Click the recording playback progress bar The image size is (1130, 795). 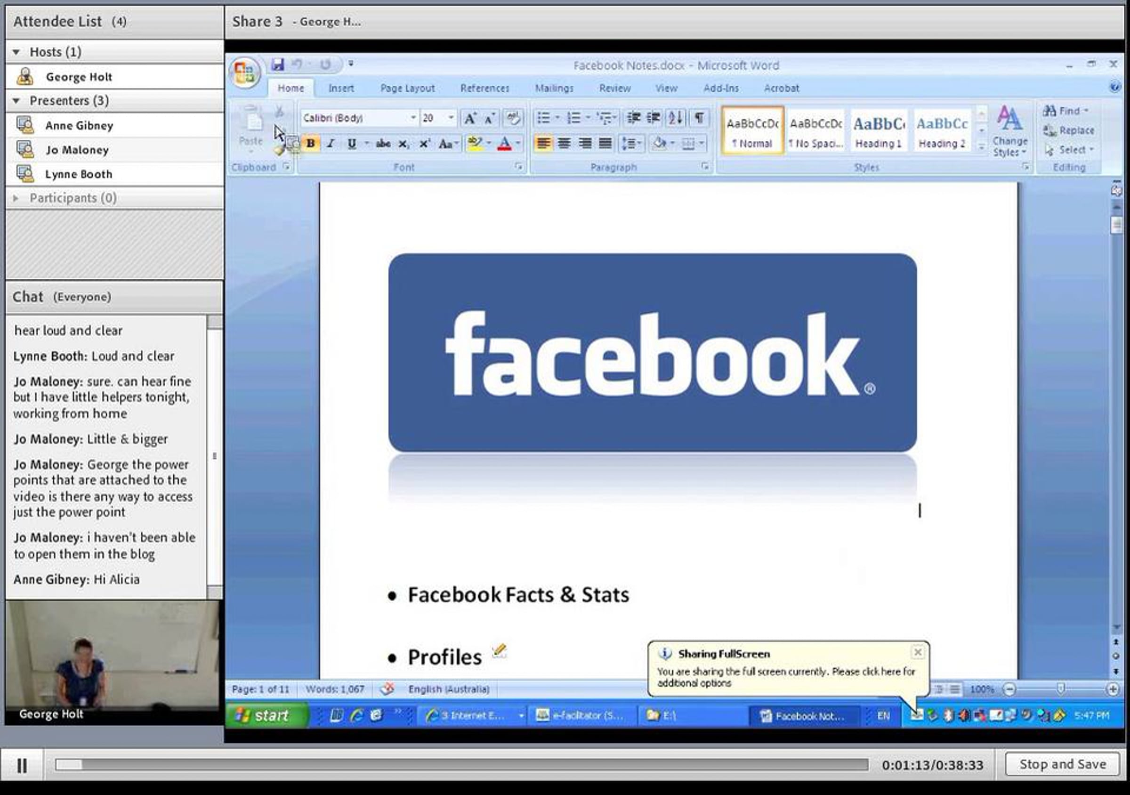pyautogui.click(x=461, y=764)
